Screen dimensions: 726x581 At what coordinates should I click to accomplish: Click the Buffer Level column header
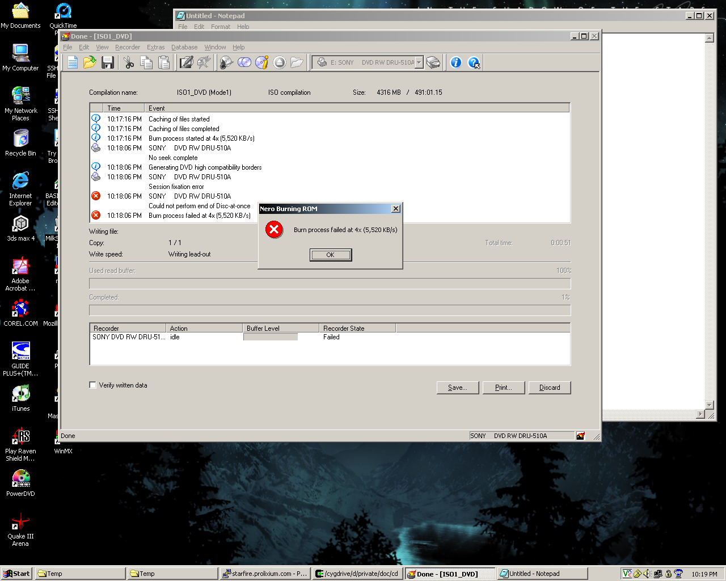pos(281,329)
